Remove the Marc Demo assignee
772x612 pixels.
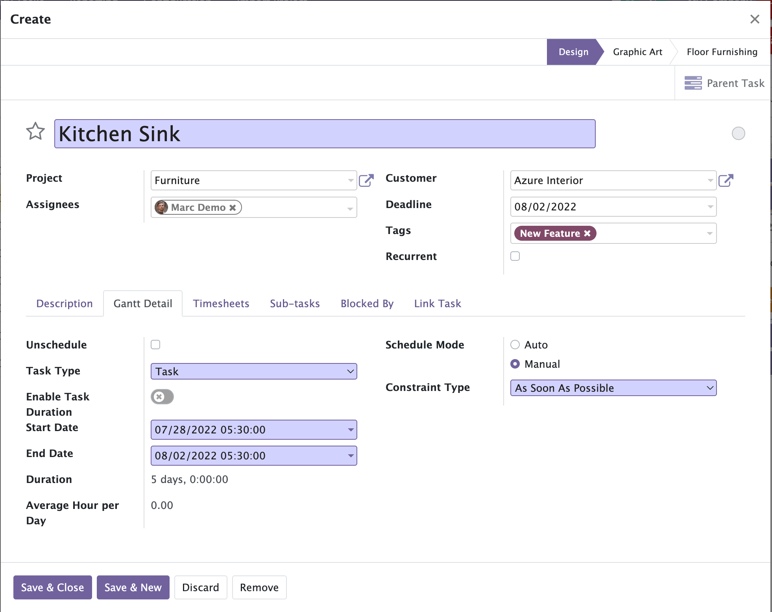[x=233, y=208]
